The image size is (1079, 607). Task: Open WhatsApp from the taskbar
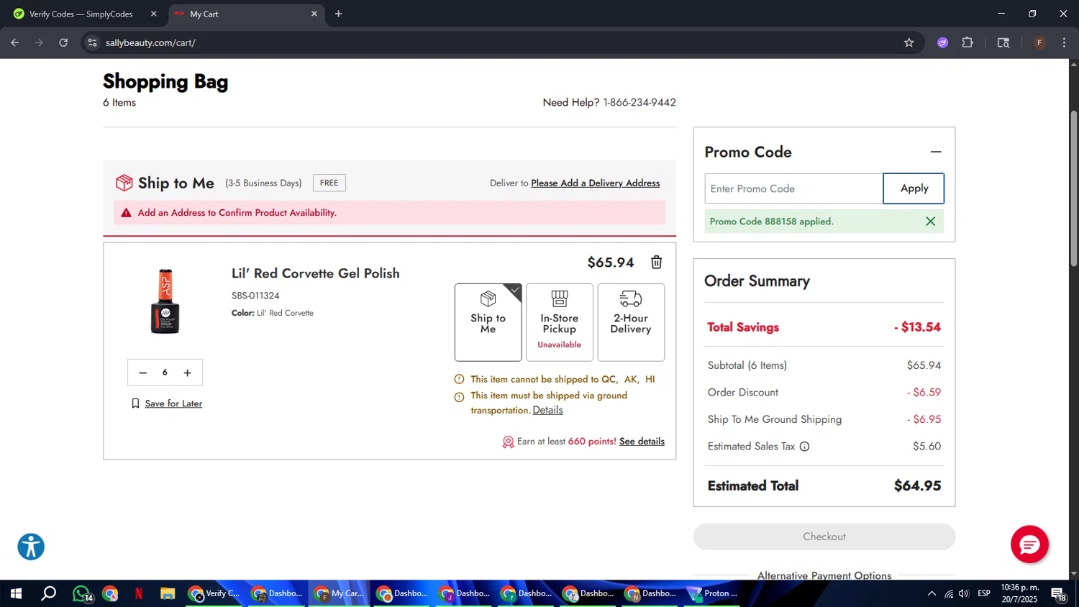point(81,593)
